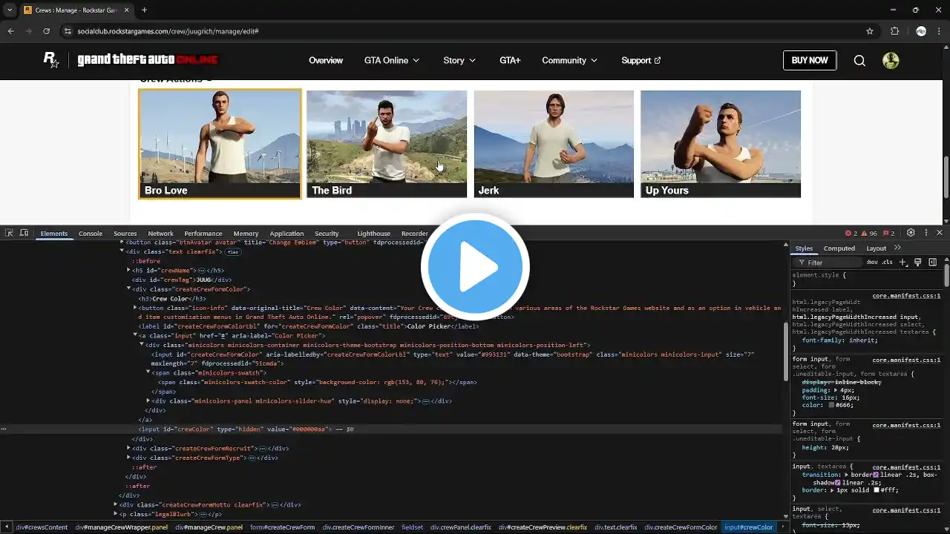Click the warnings count 96 indicator
The height and width of the screenshot is (534, 950).
click(869, 234)
